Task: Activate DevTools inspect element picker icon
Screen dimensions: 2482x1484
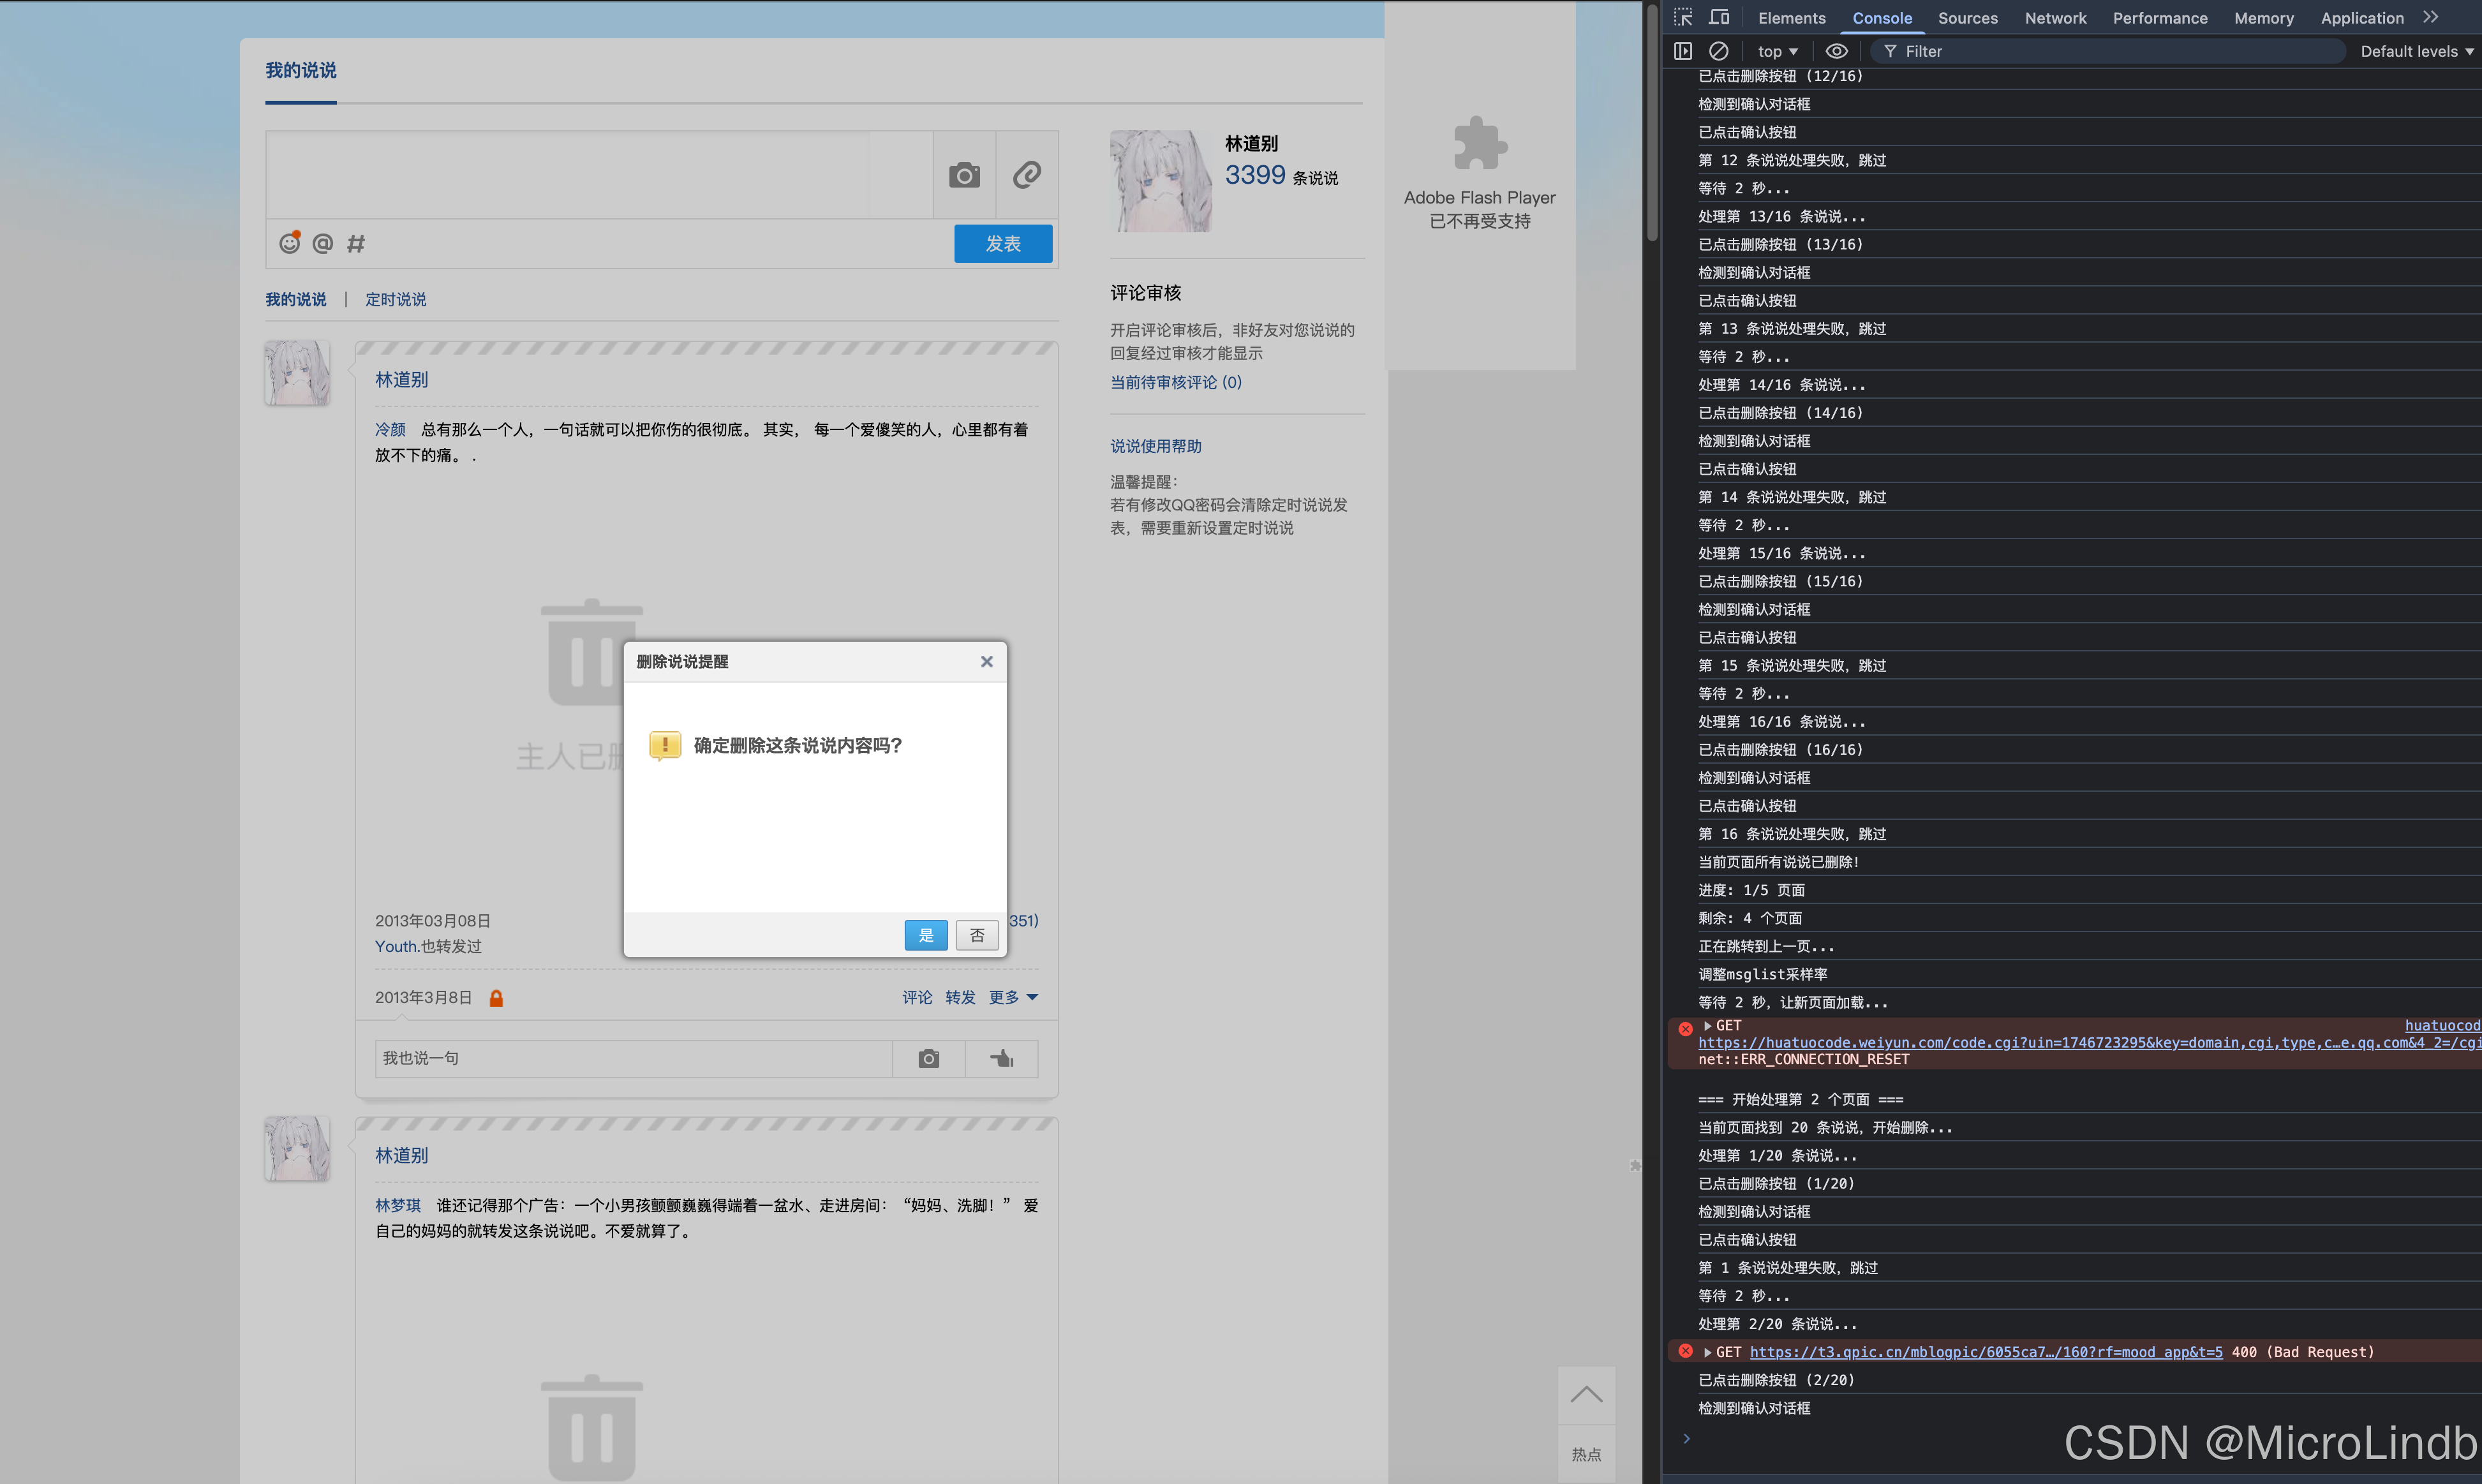Action: click(x=1683, y=18)
